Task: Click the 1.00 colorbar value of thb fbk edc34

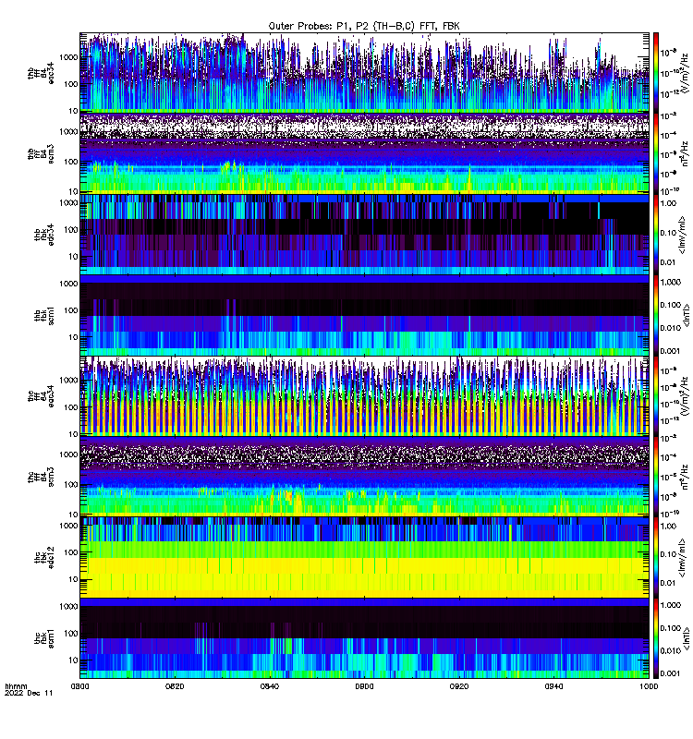Action: [x=668, y=203]
